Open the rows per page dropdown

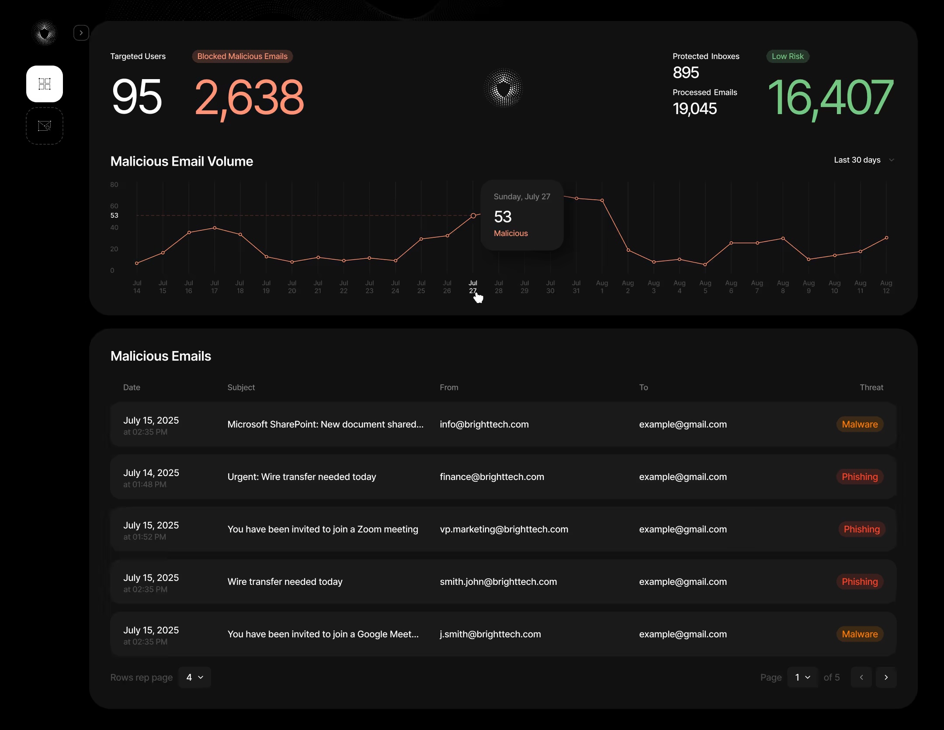tap(194, 677)
